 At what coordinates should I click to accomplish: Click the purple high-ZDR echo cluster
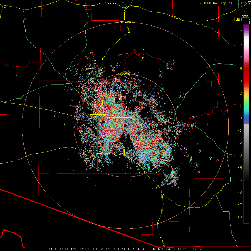click(x=104, y=133)
